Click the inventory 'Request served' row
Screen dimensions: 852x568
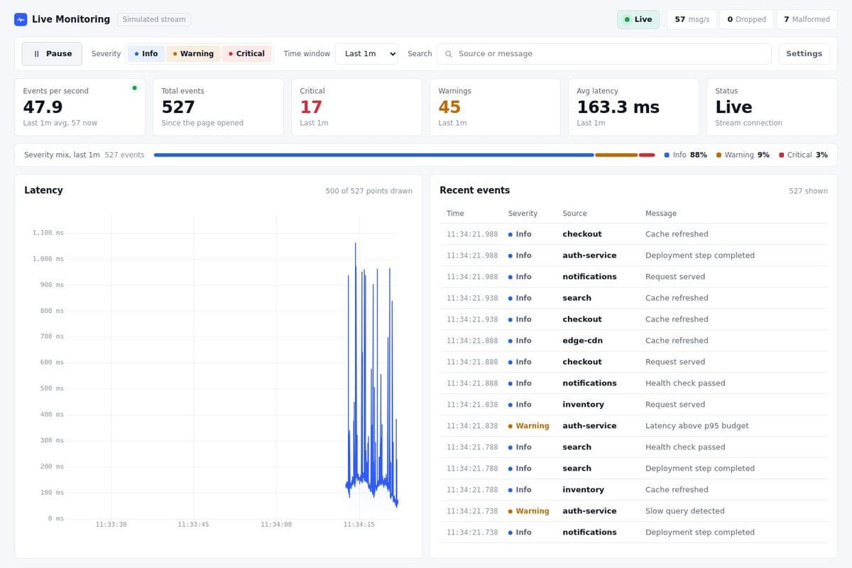pos(633,405)
